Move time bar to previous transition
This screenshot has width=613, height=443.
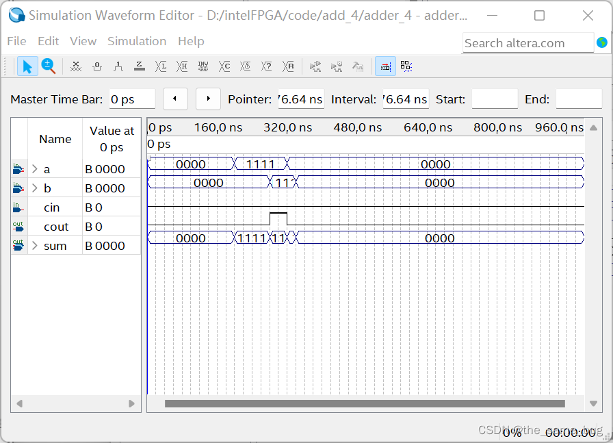click(x=174, y=99)
